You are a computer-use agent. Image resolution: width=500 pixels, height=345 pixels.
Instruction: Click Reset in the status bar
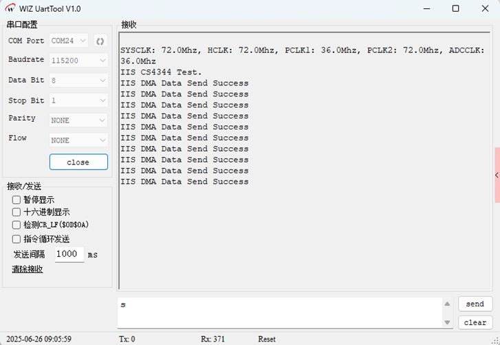click(267, 339)
